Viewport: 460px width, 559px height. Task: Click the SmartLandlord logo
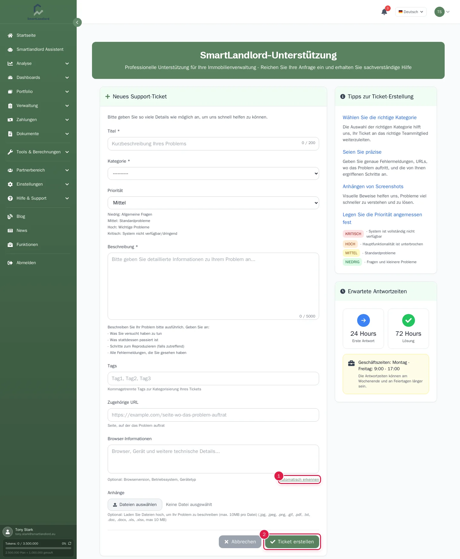click(38, 12)
